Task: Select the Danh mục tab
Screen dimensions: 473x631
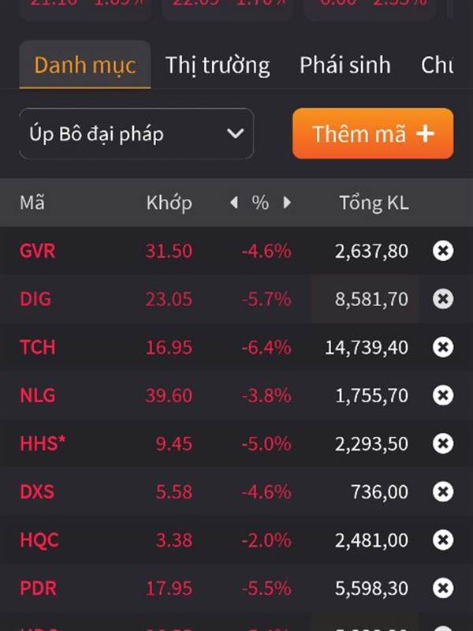Action: click(85, 65)
